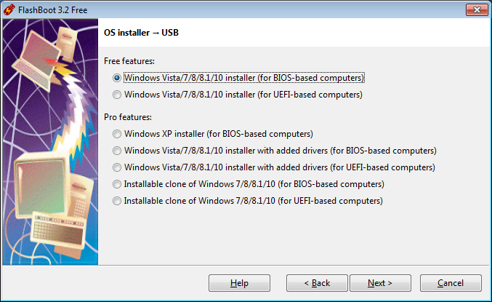The height and width of the screenshot is (302, 492).
Task: Select Vista/7/8/8.1/10 installer for BIOS-based computers
Action: [118, 78]
